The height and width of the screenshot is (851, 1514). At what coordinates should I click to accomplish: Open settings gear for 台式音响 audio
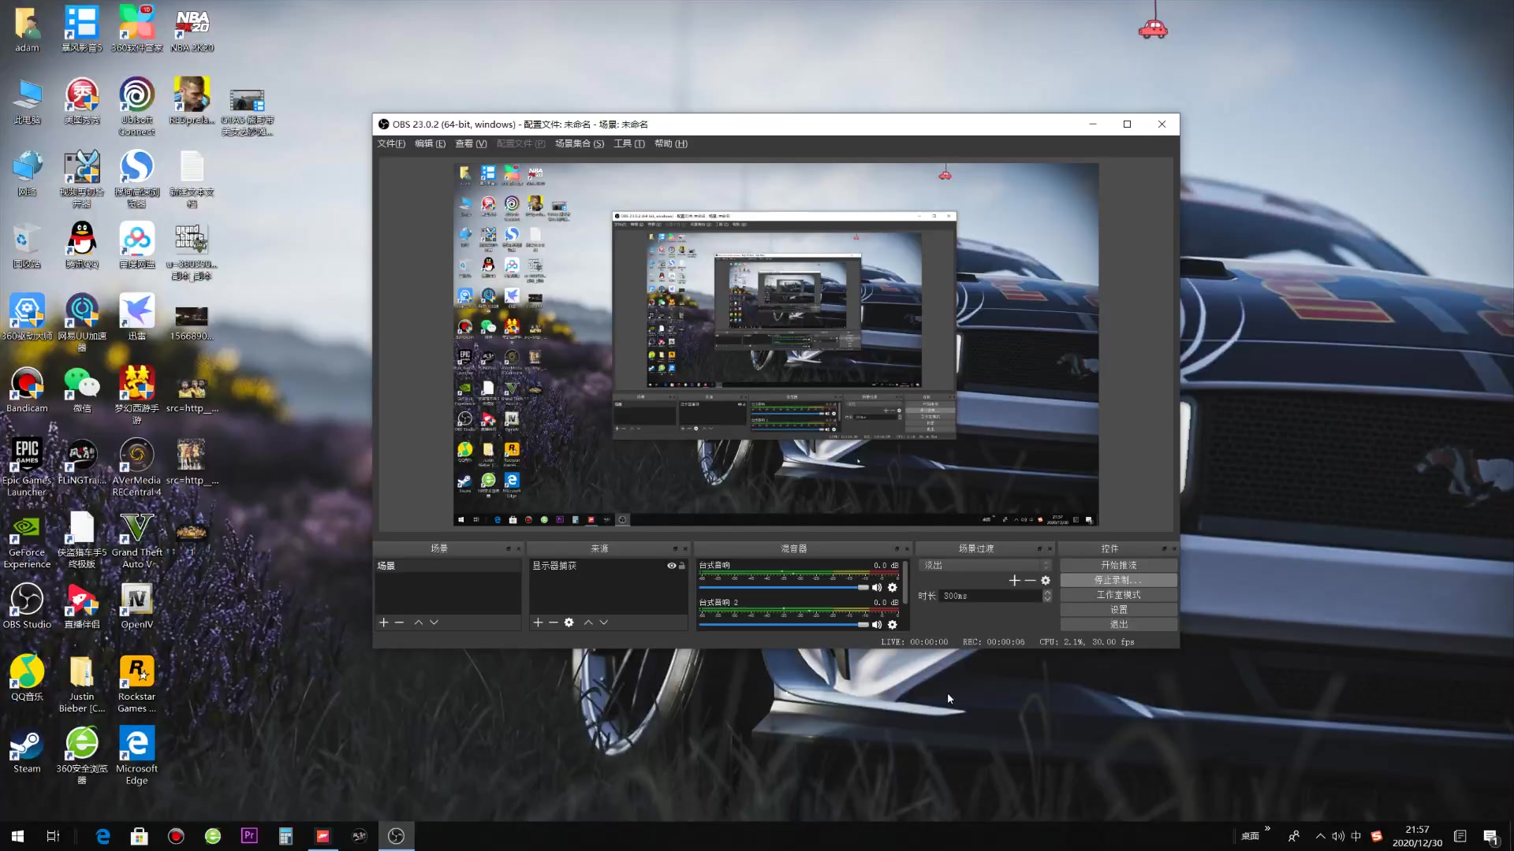893,588
